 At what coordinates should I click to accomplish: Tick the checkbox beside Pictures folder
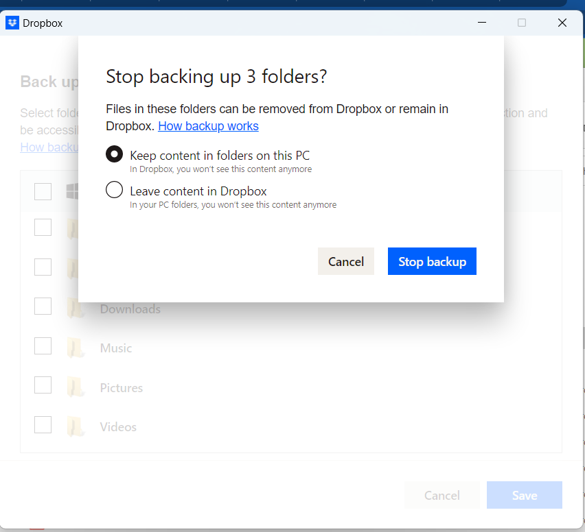(43, 385)
